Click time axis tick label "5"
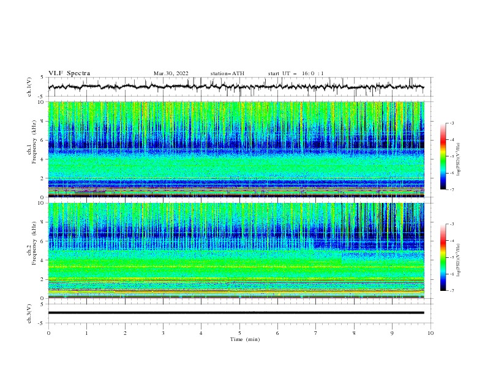Viewport: 485px width, 374px height. click(x=239, y=333)
